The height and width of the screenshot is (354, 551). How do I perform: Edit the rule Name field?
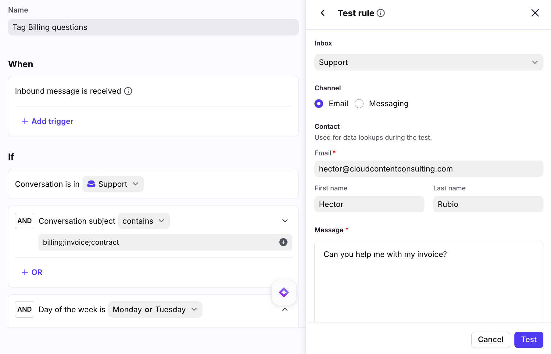(153, 27)
